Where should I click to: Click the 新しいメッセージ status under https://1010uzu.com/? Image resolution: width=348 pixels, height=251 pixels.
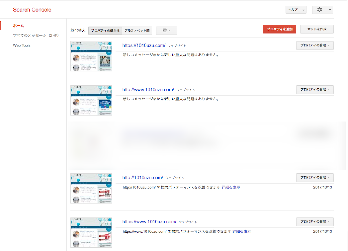[171, 55]
